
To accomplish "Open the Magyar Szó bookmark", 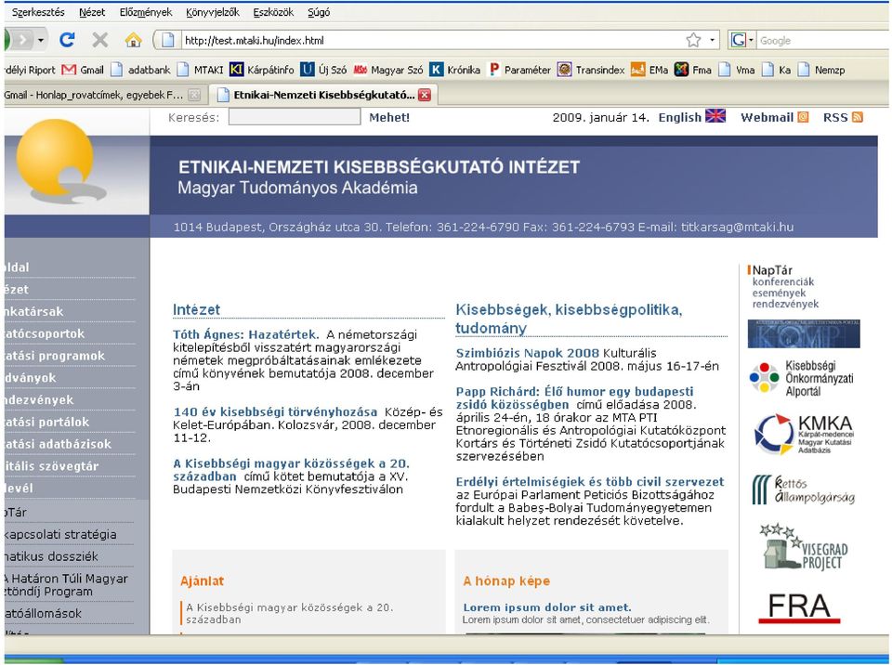I will pos(388,70).
